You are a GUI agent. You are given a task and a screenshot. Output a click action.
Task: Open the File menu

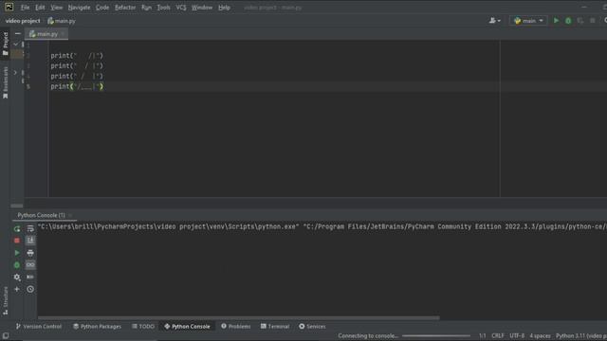(26, 8)
